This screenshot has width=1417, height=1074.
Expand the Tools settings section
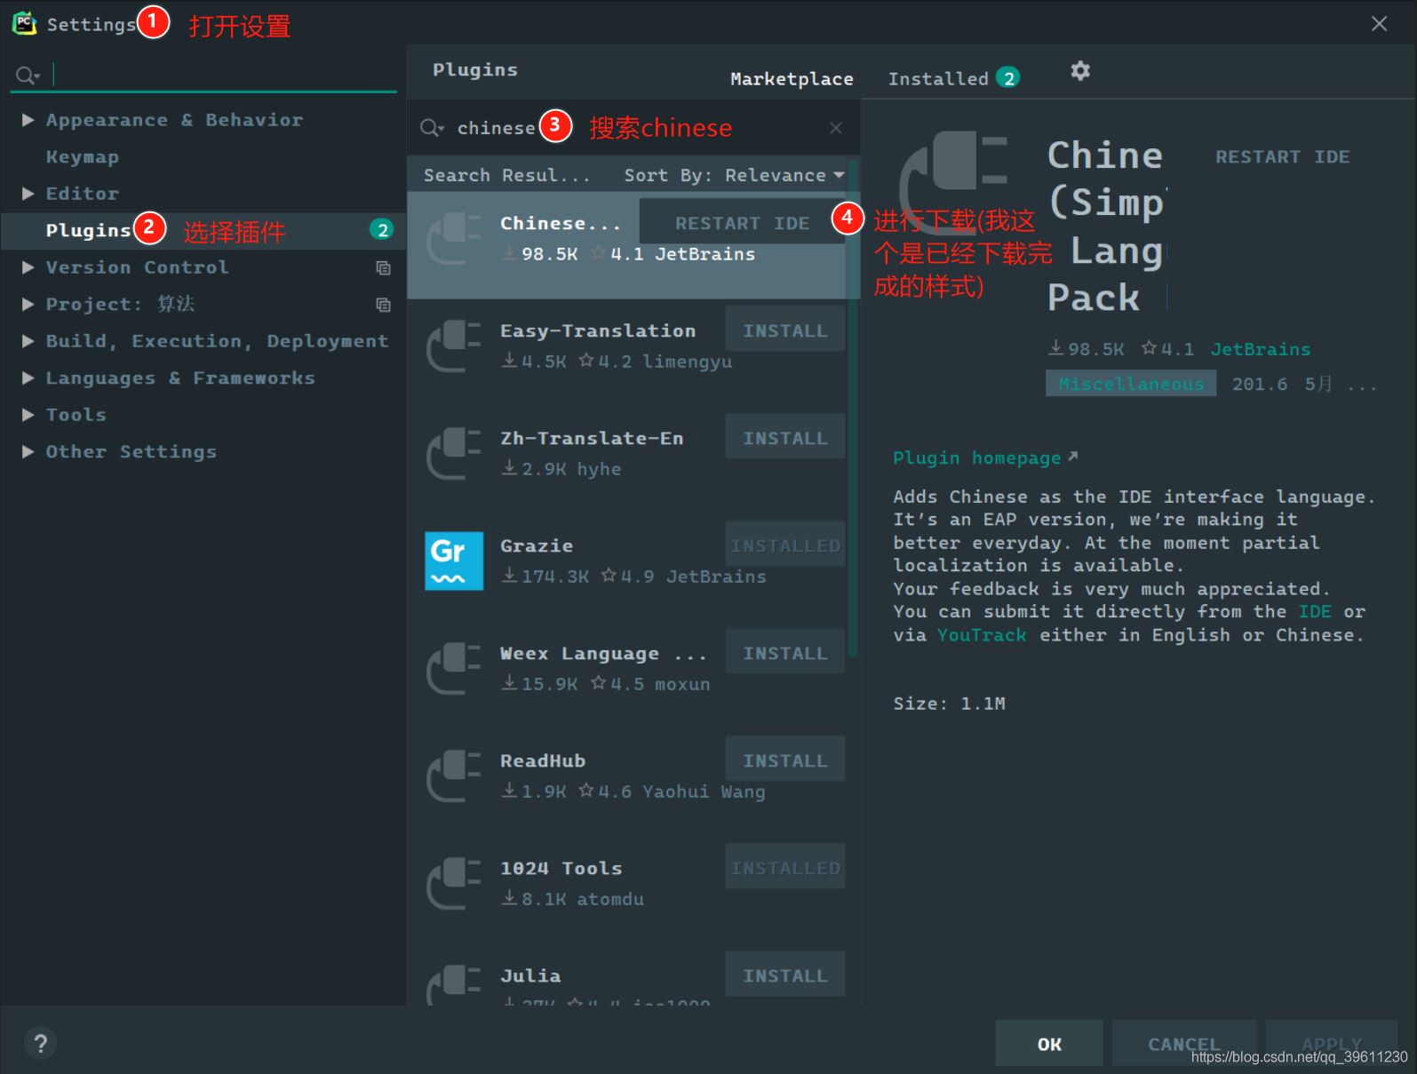pos(28,415)
